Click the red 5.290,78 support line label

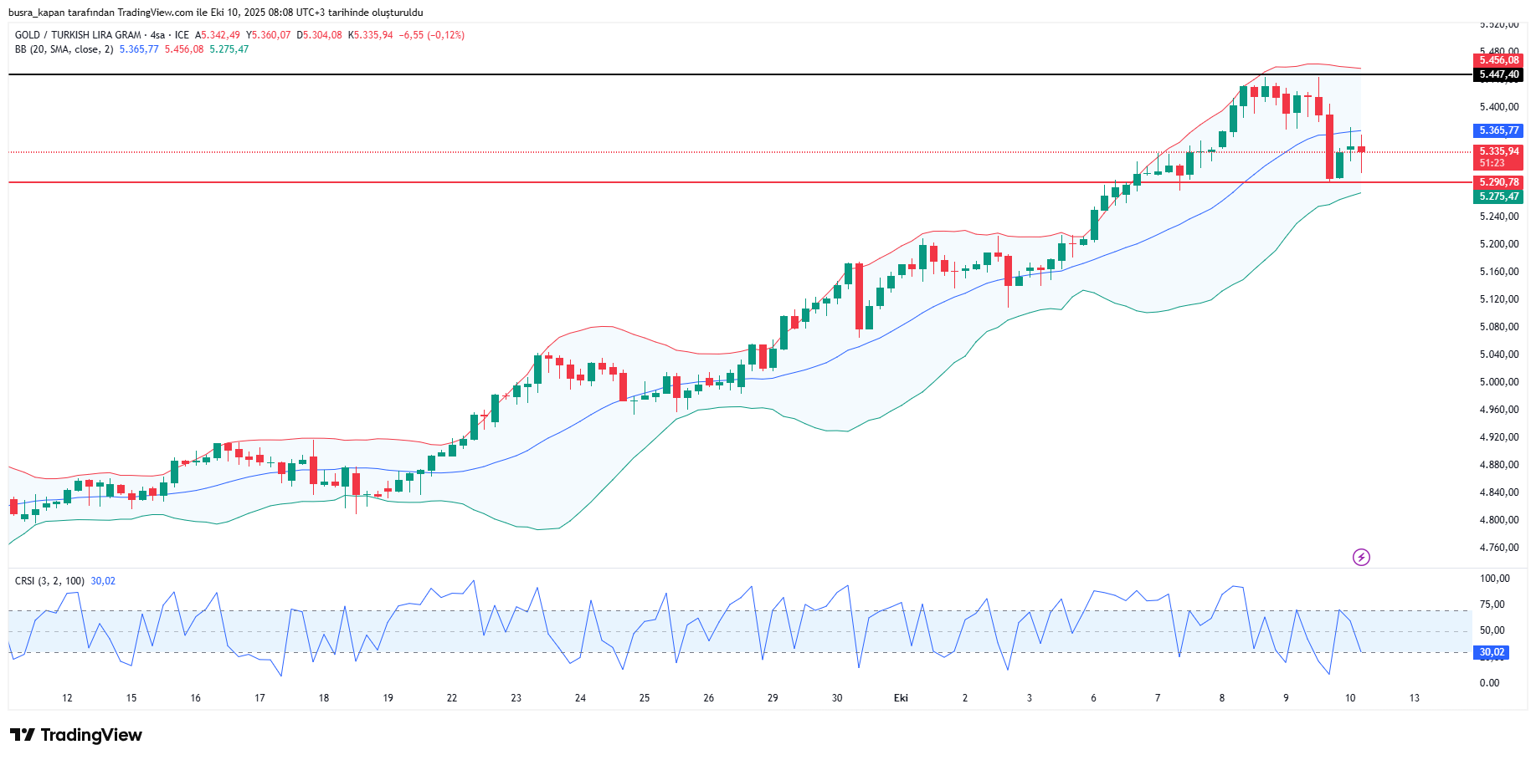1497,182
